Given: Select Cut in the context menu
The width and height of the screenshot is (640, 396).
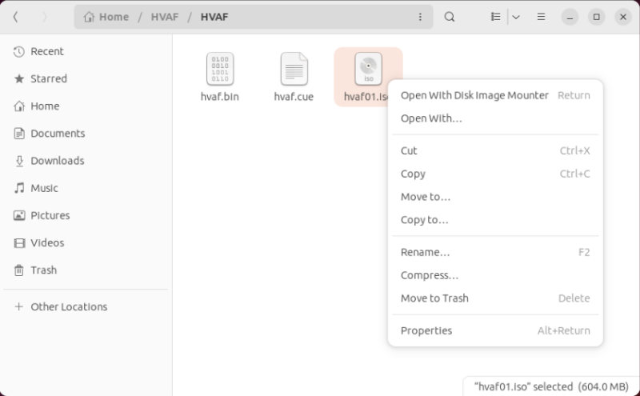Looking at the screenshot, I should [495, 150].
